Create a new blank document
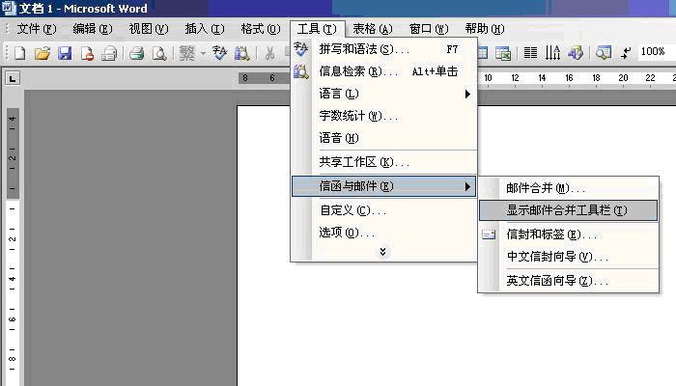 pos(20,53)
